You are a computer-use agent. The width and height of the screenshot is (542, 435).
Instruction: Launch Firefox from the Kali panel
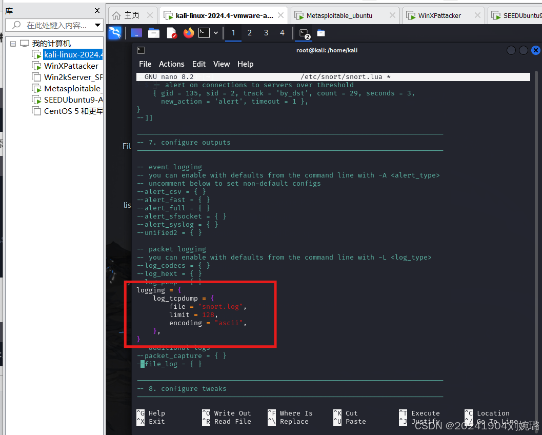pos(188,33)
